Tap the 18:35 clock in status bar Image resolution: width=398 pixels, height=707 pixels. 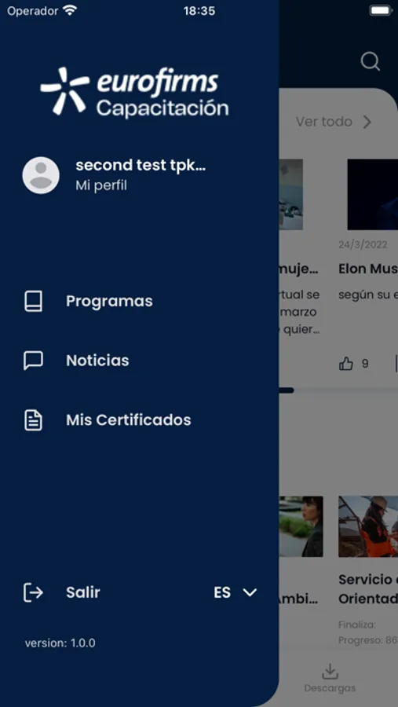click(x=199, y=11)
